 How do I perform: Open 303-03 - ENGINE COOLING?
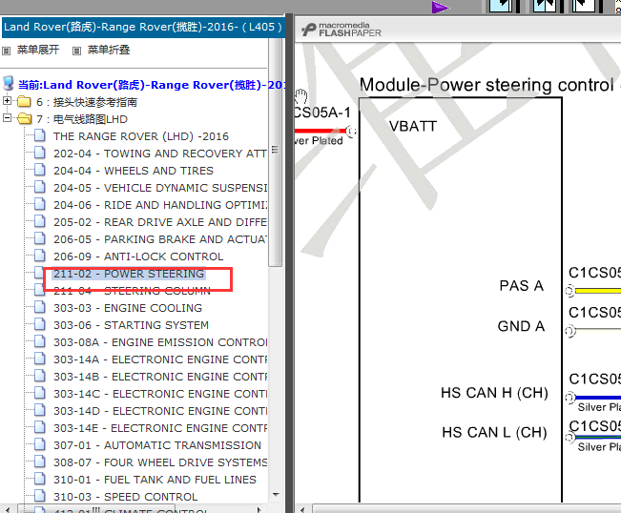pyautogui.click(x=128, y=308)
